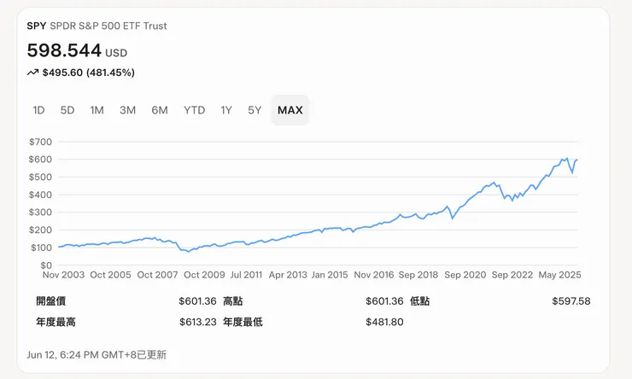Click the Nov 2016 axis label

(373, 275)
